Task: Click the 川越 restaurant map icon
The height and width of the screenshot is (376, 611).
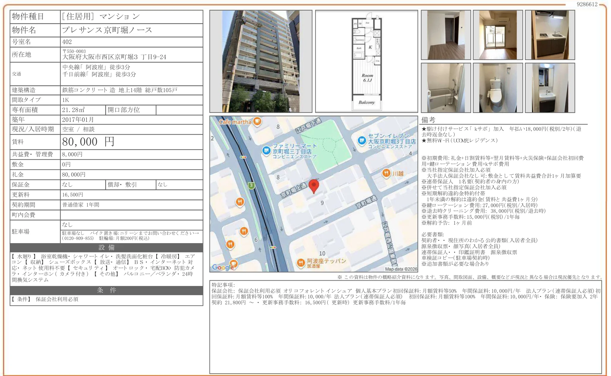Action: click(x=386, y=173)
